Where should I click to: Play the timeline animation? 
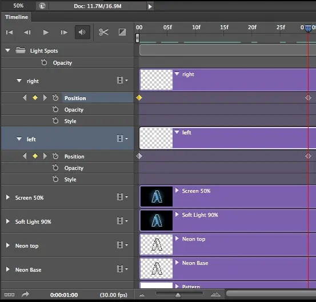coord(46,32)
